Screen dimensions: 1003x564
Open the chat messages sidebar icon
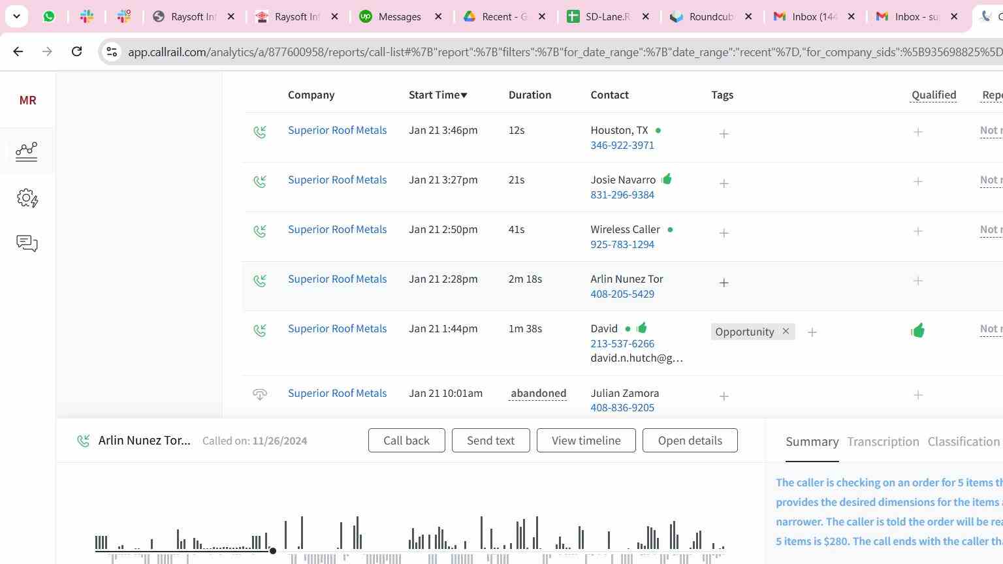coord(27,243)
